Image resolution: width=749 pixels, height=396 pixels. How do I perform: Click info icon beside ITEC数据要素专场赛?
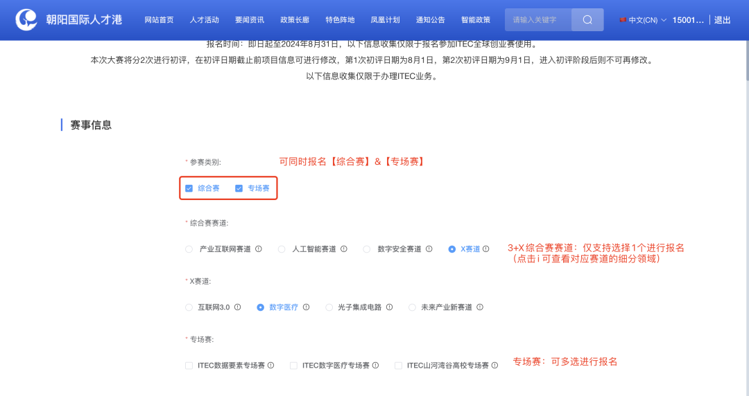(x=271, y=366)
